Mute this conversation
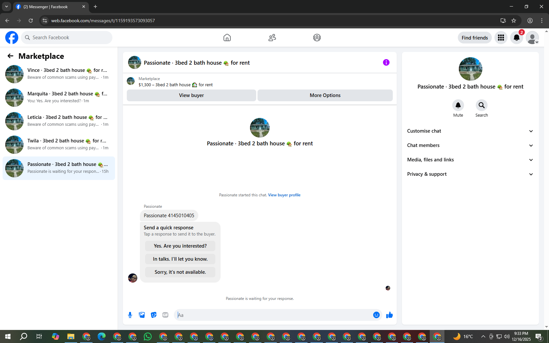Viewport: 549px width, 343px height. [x=458, y=105]
